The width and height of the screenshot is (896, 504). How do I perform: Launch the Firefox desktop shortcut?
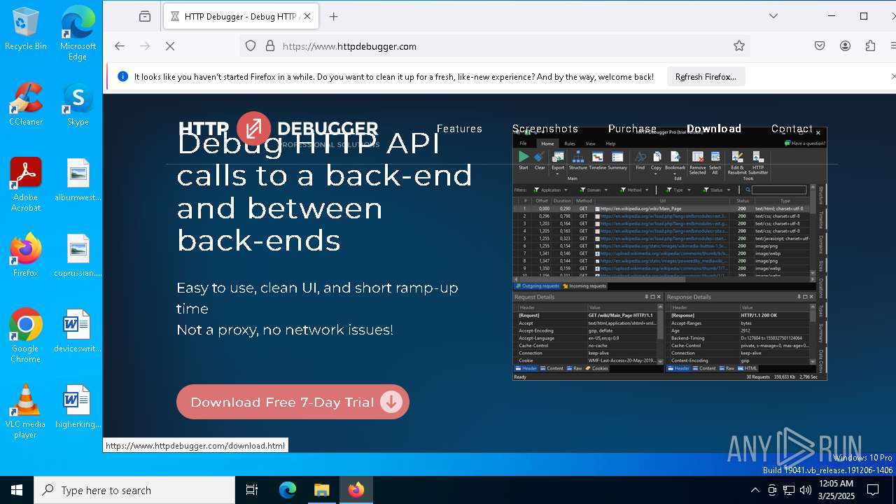click(x=26, y=255)
